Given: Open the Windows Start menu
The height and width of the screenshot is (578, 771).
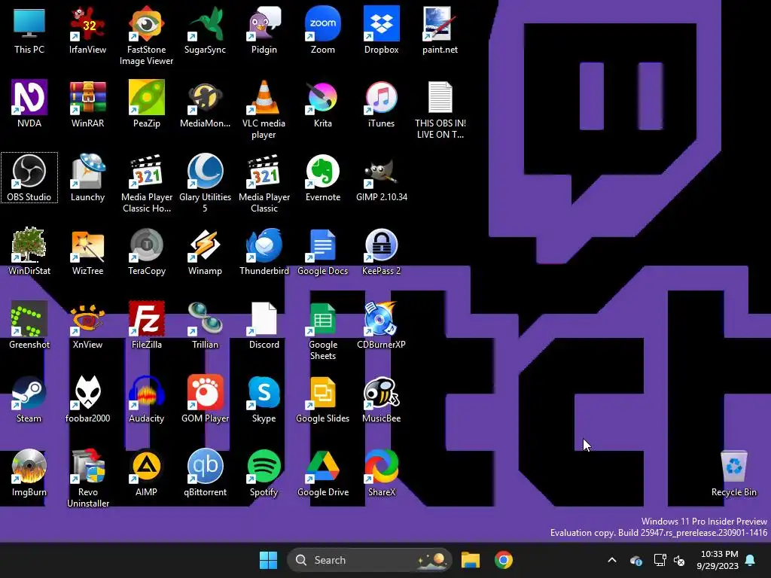Looking at the screenshot, I should (x=269, y=560).
